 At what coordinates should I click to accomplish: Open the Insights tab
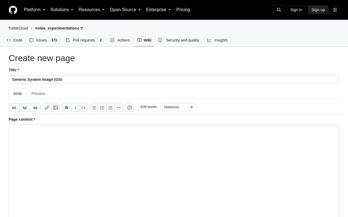(217, 40)
